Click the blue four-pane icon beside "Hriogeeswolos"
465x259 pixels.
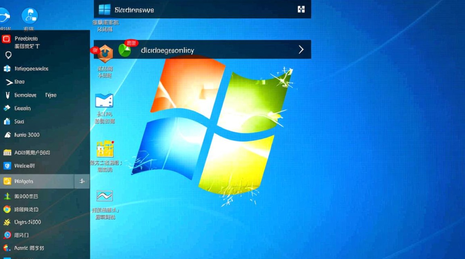[x=7, y=68]
